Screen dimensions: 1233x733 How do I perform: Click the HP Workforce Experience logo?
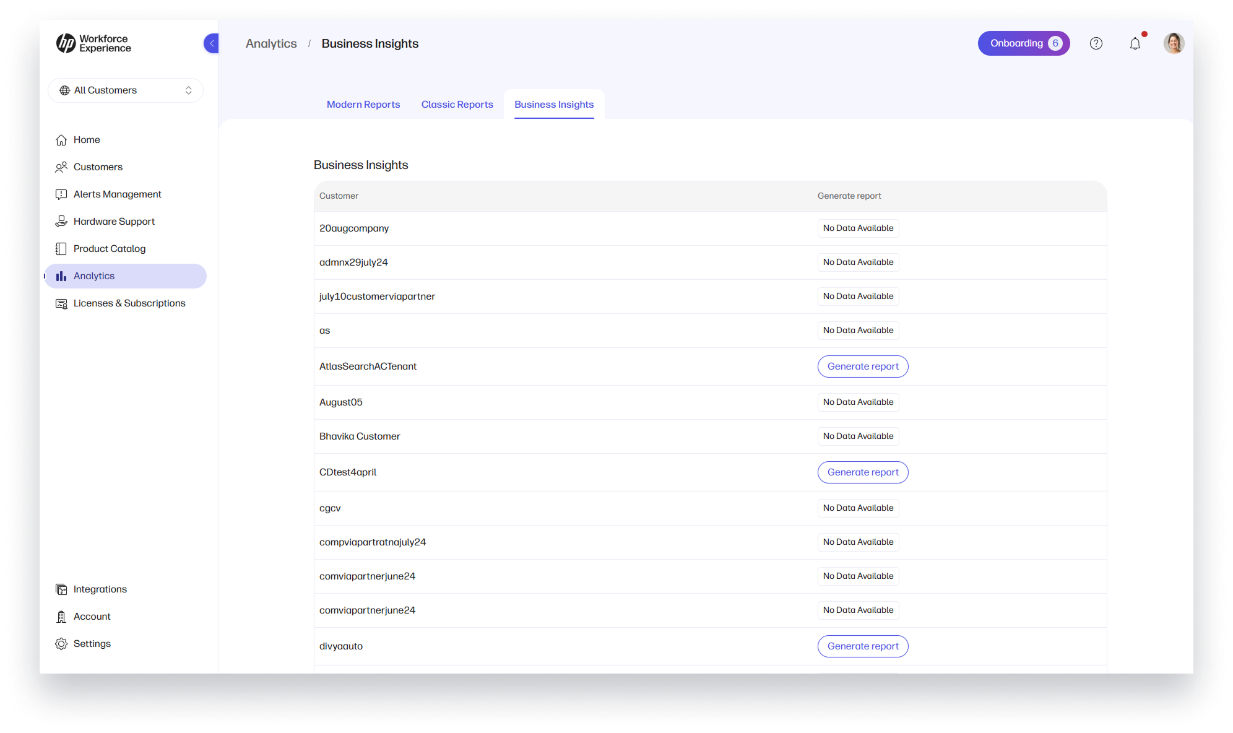pos(93,43)
